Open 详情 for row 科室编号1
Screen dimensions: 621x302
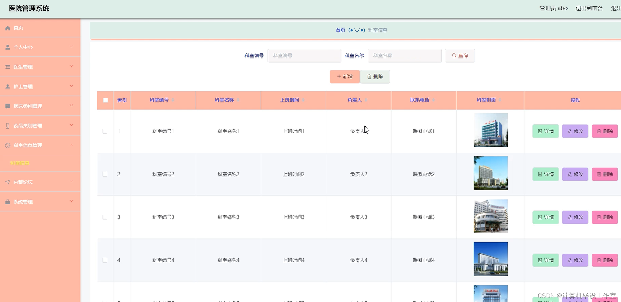click(545, 131)
